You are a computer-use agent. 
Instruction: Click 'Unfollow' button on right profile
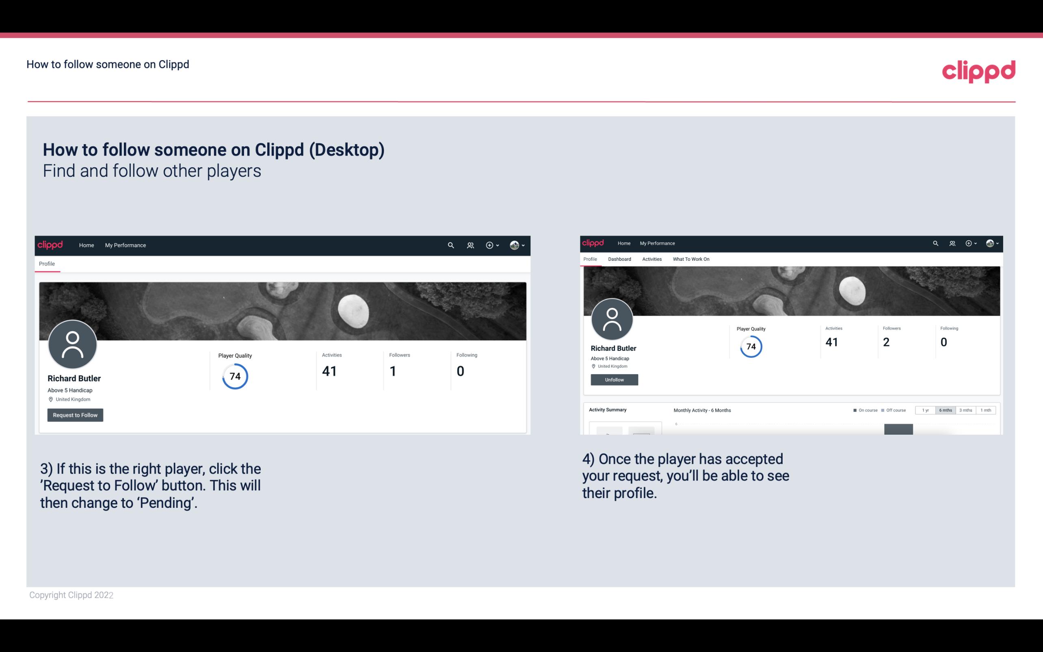pyautogui.click(x=614, y=379)
